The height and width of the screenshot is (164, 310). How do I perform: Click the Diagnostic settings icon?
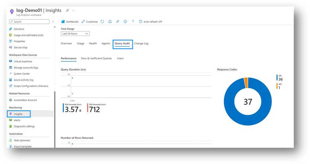click(x=11, y=126)
